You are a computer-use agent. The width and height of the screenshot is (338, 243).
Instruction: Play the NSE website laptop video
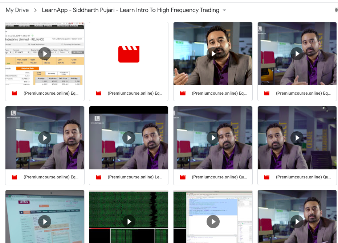(x=45, y=221)
